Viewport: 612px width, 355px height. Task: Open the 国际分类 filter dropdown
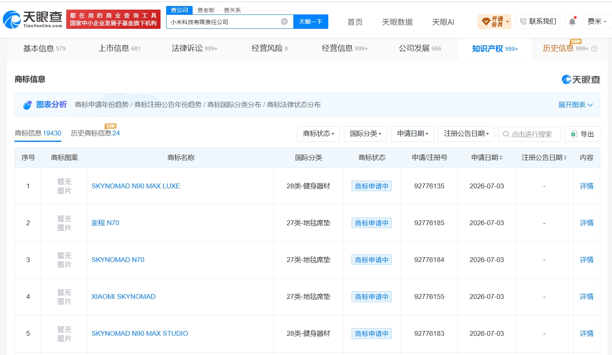pyautogui.click(x=365, y=134)
